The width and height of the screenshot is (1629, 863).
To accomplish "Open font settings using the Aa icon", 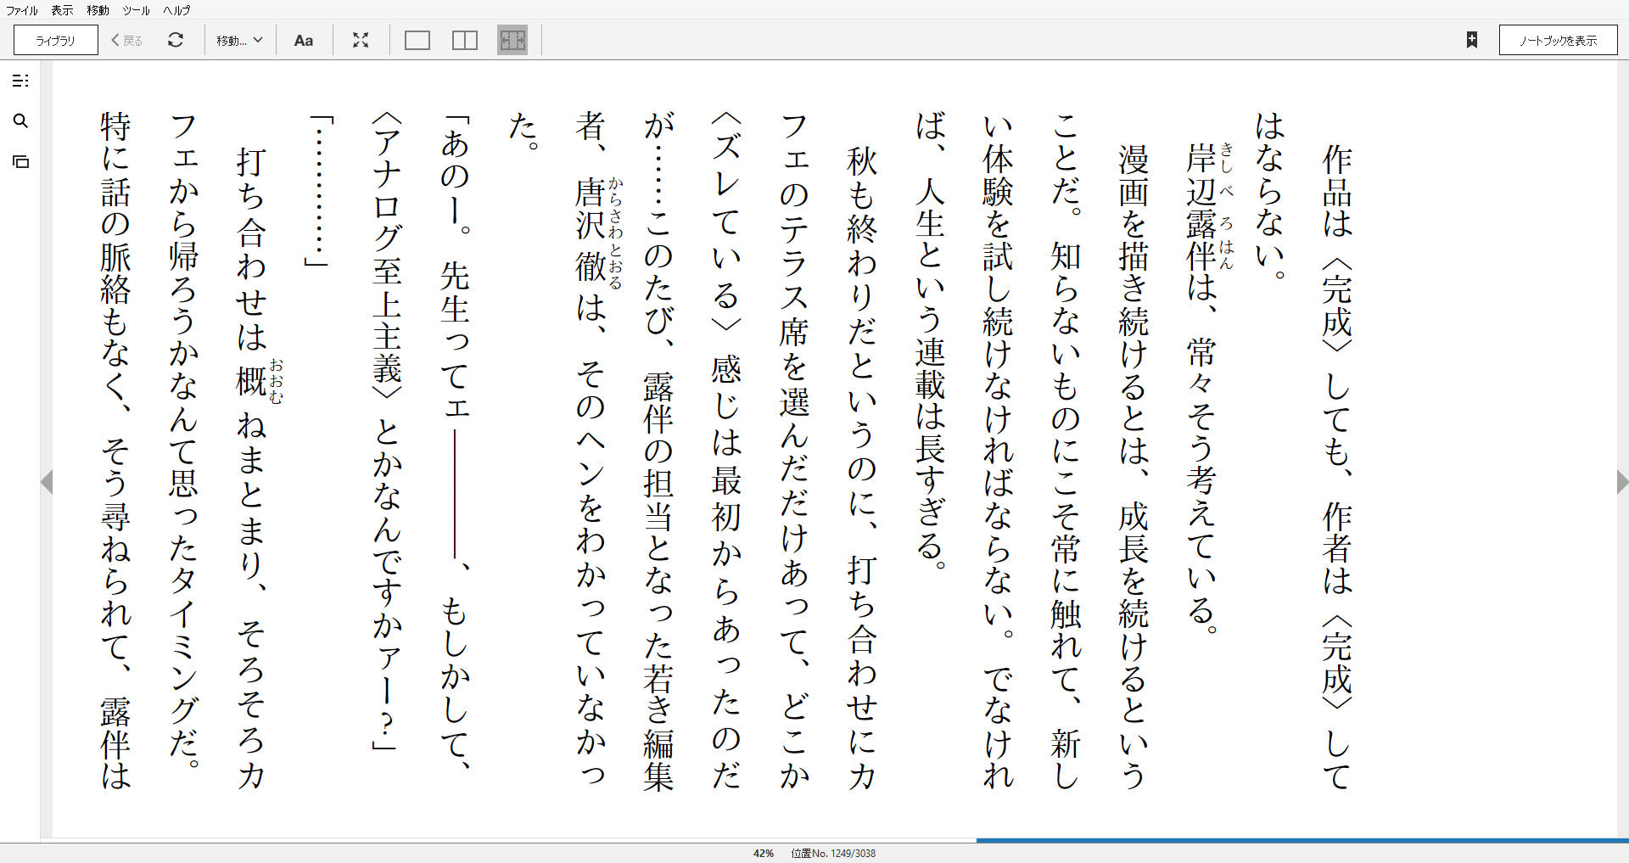I will click(304, 40).
